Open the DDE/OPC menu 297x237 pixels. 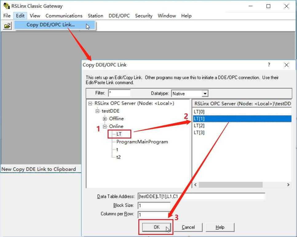[x=119, y=16]
